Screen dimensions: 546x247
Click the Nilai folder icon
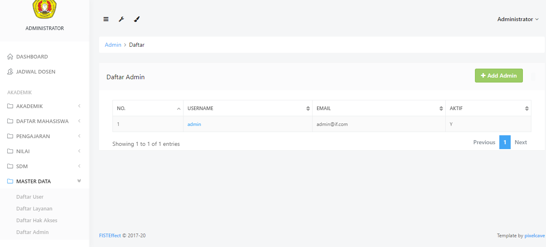pos(11,152)
